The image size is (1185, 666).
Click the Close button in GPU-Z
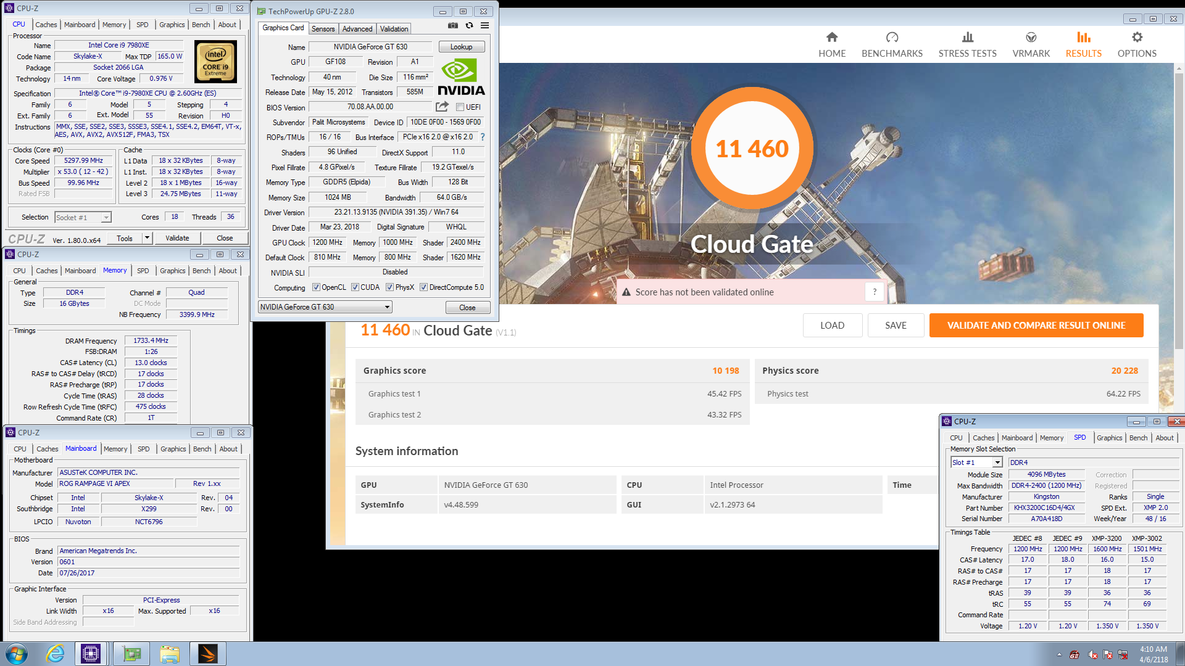(x=467, y=307)
